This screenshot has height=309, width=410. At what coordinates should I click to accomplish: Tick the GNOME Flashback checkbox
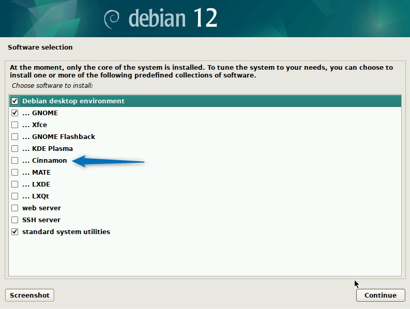[x=14, y=137]
